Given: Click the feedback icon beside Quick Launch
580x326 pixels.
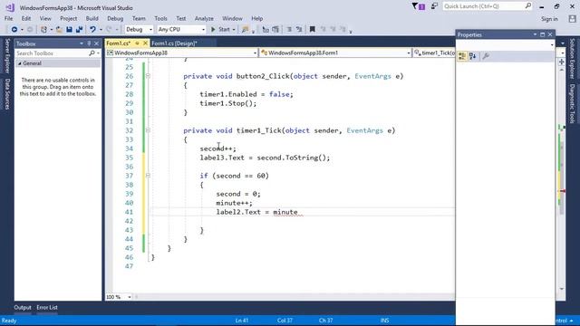Looking at the screenshot, I should tap(434, 6).
